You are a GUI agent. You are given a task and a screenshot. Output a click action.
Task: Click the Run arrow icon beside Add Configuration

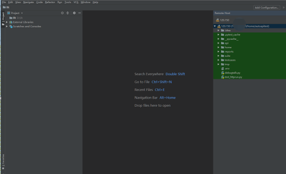283,7
